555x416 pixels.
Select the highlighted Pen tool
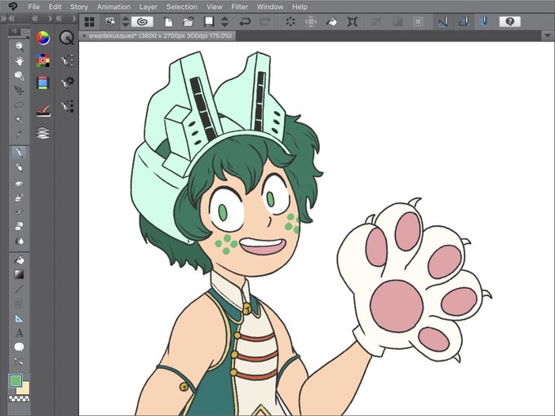coord(19,153)
